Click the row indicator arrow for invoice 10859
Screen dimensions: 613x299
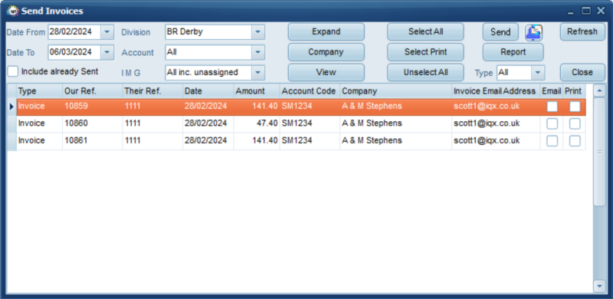click(11, 107)
